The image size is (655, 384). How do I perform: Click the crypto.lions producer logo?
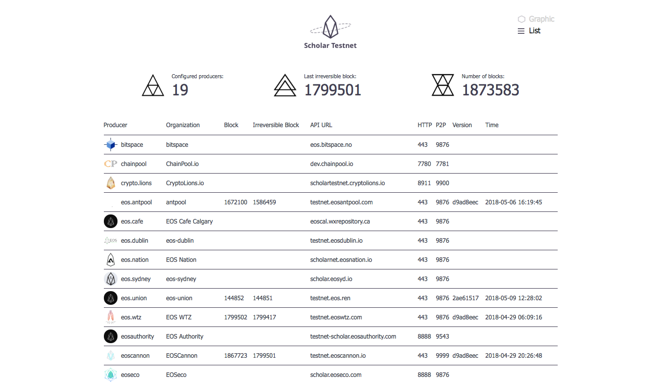(110, 183)
